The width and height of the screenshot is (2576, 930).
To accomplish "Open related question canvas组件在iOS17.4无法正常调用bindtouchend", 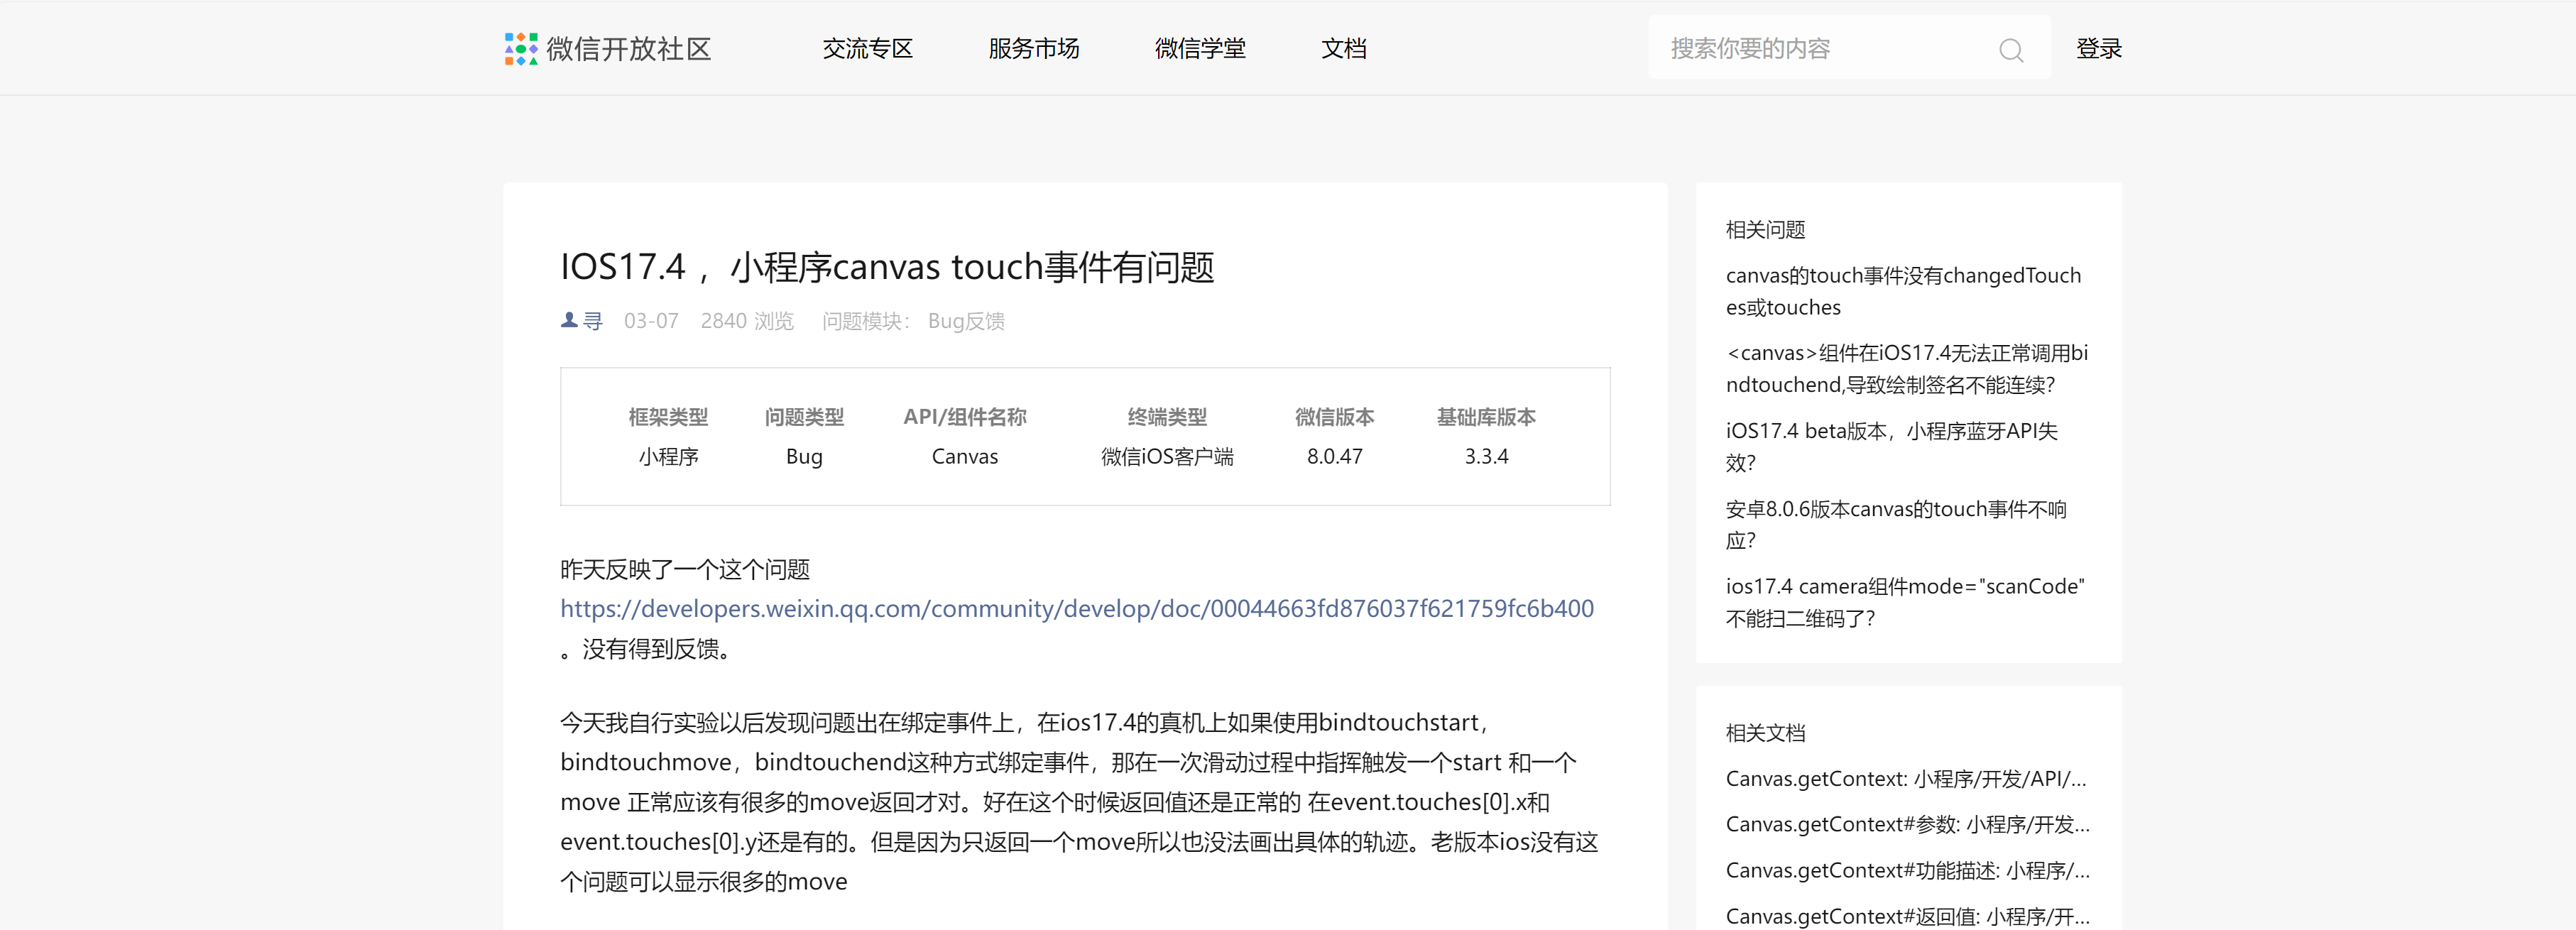I will pos(1906,369).
